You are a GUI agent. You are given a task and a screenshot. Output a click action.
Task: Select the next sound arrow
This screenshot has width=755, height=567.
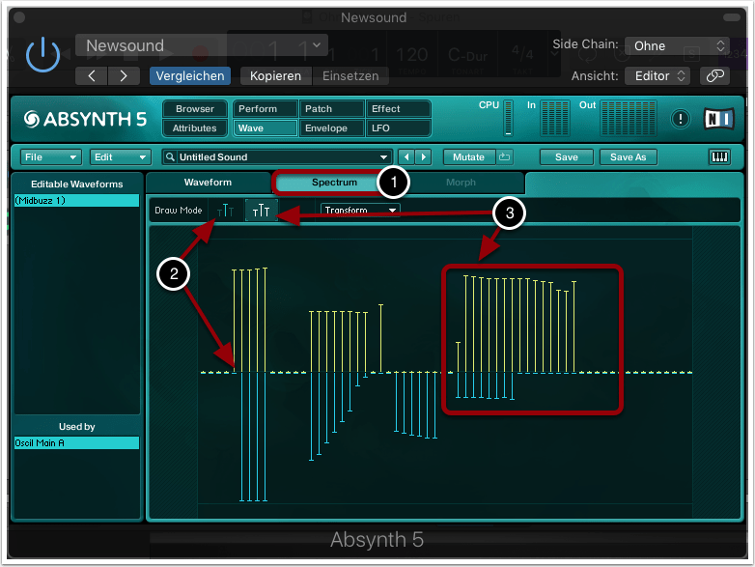point(422,156)
